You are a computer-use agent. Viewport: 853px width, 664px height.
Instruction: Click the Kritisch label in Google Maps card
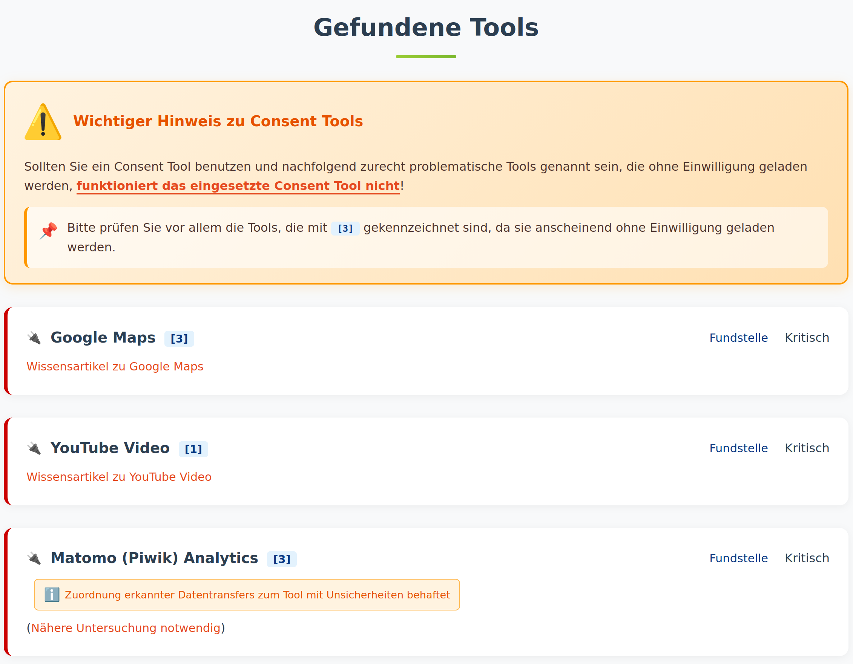(x=807, y=338)
